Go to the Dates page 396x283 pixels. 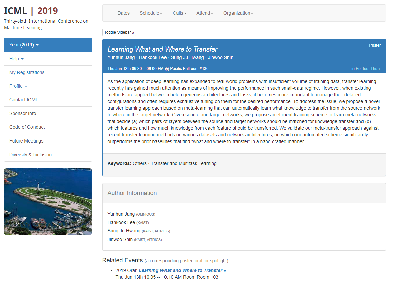[124, 13]
